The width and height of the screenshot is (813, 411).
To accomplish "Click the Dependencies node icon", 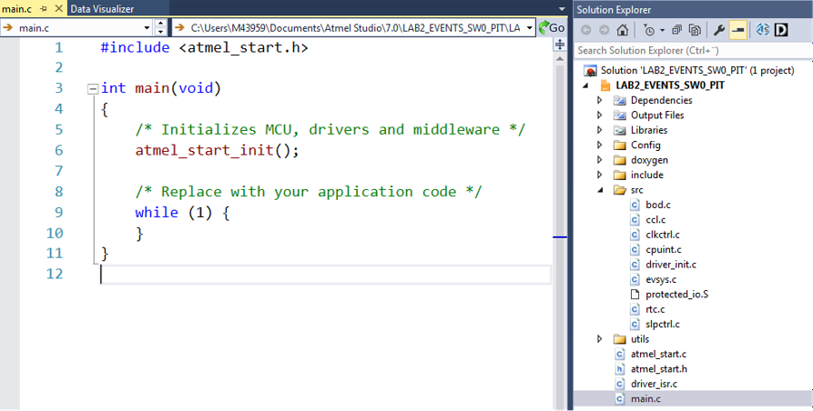I will 620,100.
